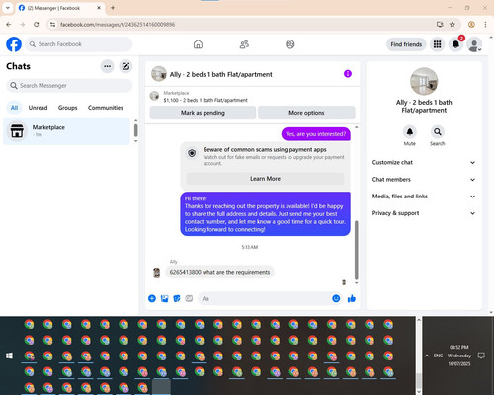Click listing thumbnail in right panel
This screenshot has width=494, height=395.
pyautogui.click(x=424, y=81)
